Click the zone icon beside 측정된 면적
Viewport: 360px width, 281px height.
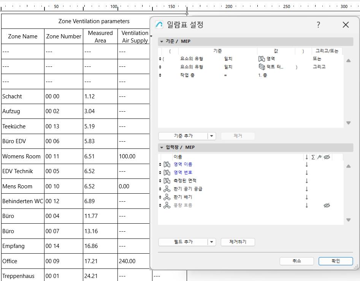(x=167, y=181)
